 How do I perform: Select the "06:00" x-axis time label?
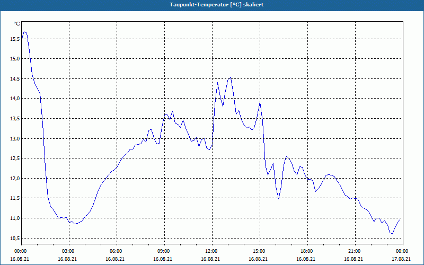point(115,251)
